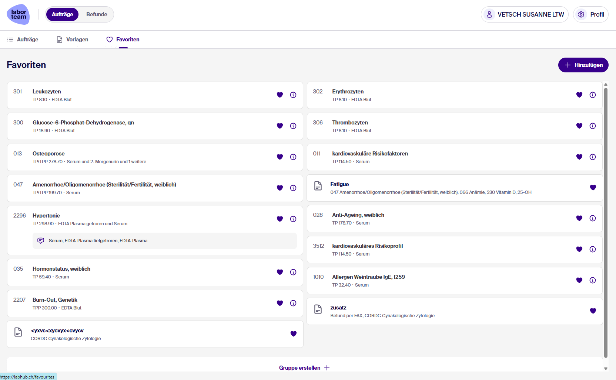Unfavorite Erythrozyten with heart icon
Image resolution: width=616 pixels, height=380 pixels.
pyautogui.click(x=579, y=95)
